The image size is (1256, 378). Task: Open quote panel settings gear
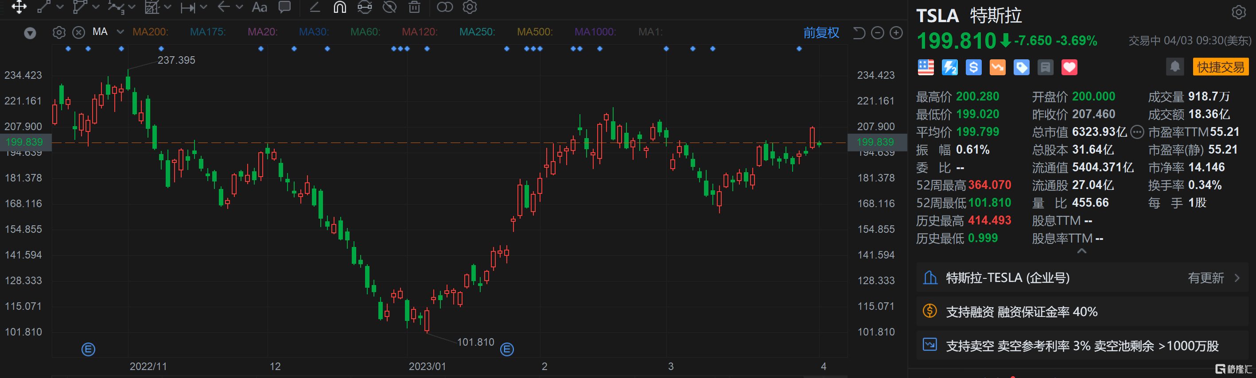pos(1238,12)
